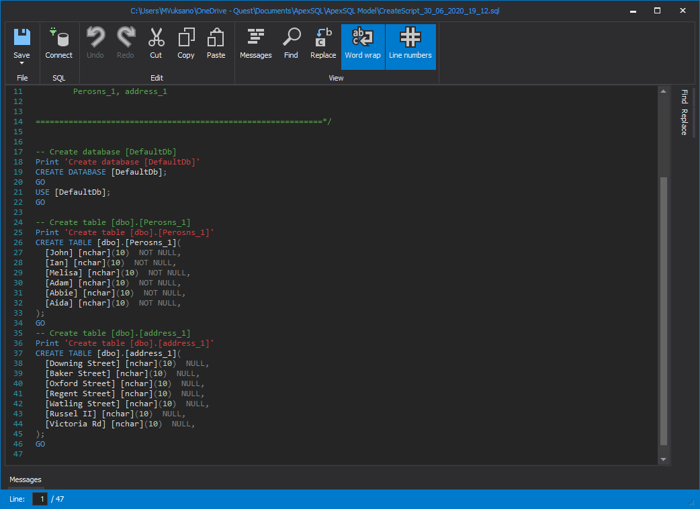Viewport: 700px width, 509px height.
Task: Open the Replace tool
Action: pos(322,42)
